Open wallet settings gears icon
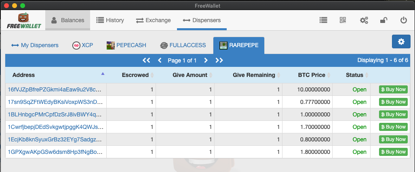The width and height of the screenshot is (415, 172). [364, 20]
